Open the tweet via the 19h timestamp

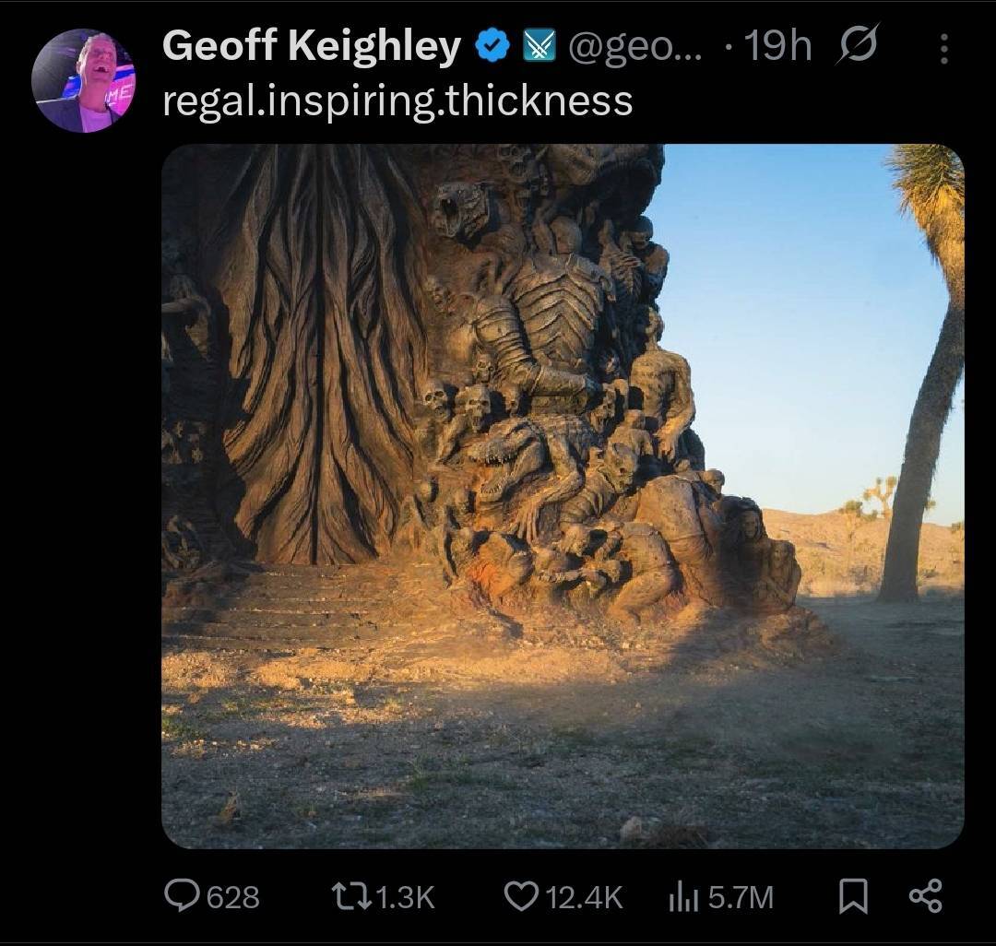click(777, 46)
